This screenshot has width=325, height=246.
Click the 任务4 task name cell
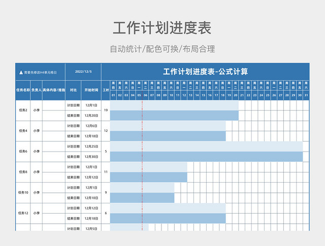click(x=23, y=131)
